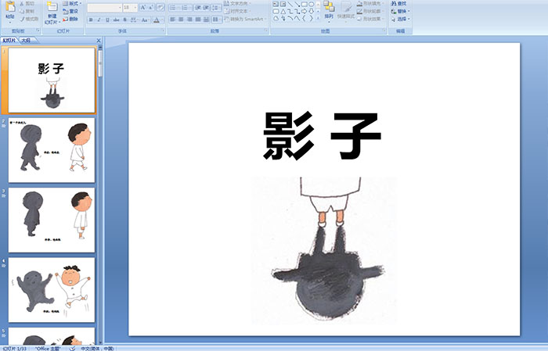Click the Cut (剪切) scissors icon
Viewport: 548px width, 351px height.
pyautogui.click(x=22, y=3)
